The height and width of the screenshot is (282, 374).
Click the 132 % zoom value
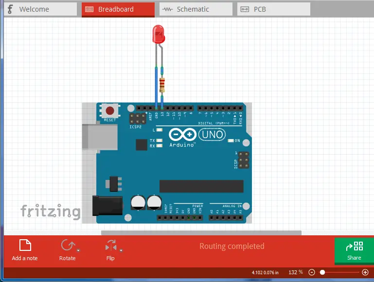pos(295,272)
